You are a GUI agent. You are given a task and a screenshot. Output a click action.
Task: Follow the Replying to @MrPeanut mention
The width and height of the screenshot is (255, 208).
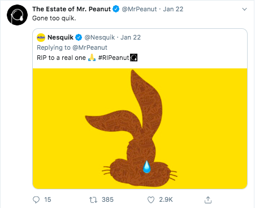tap(90, 47)
